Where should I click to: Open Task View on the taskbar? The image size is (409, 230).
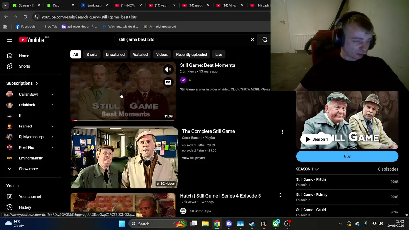(x=194, y=224)
